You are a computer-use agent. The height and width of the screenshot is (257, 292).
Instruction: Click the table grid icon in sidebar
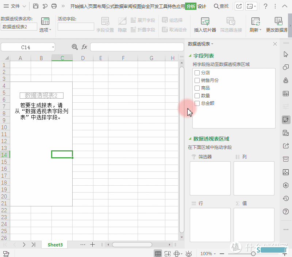[x=286, y=94]
